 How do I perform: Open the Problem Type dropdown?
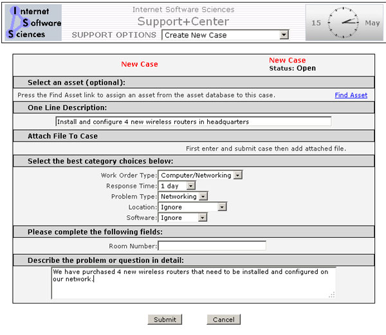tap(183, 196)
